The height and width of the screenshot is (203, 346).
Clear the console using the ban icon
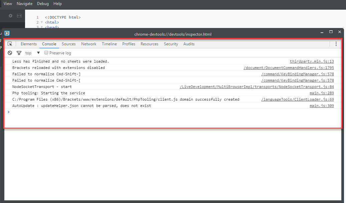[x=10, y=53]
